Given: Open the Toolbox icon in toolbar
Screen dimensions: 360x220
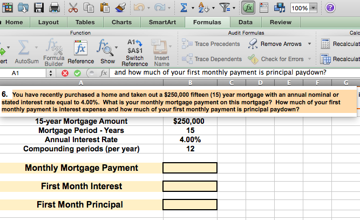Looking at the screenshot, I should pos(264,8).
